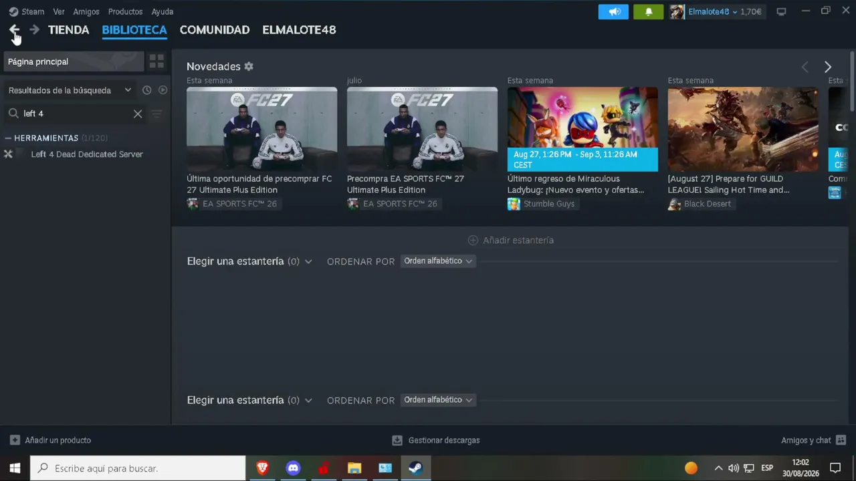
Task: Open the Amigos menu
Action: pyautogui.click(x=86, y=11)
